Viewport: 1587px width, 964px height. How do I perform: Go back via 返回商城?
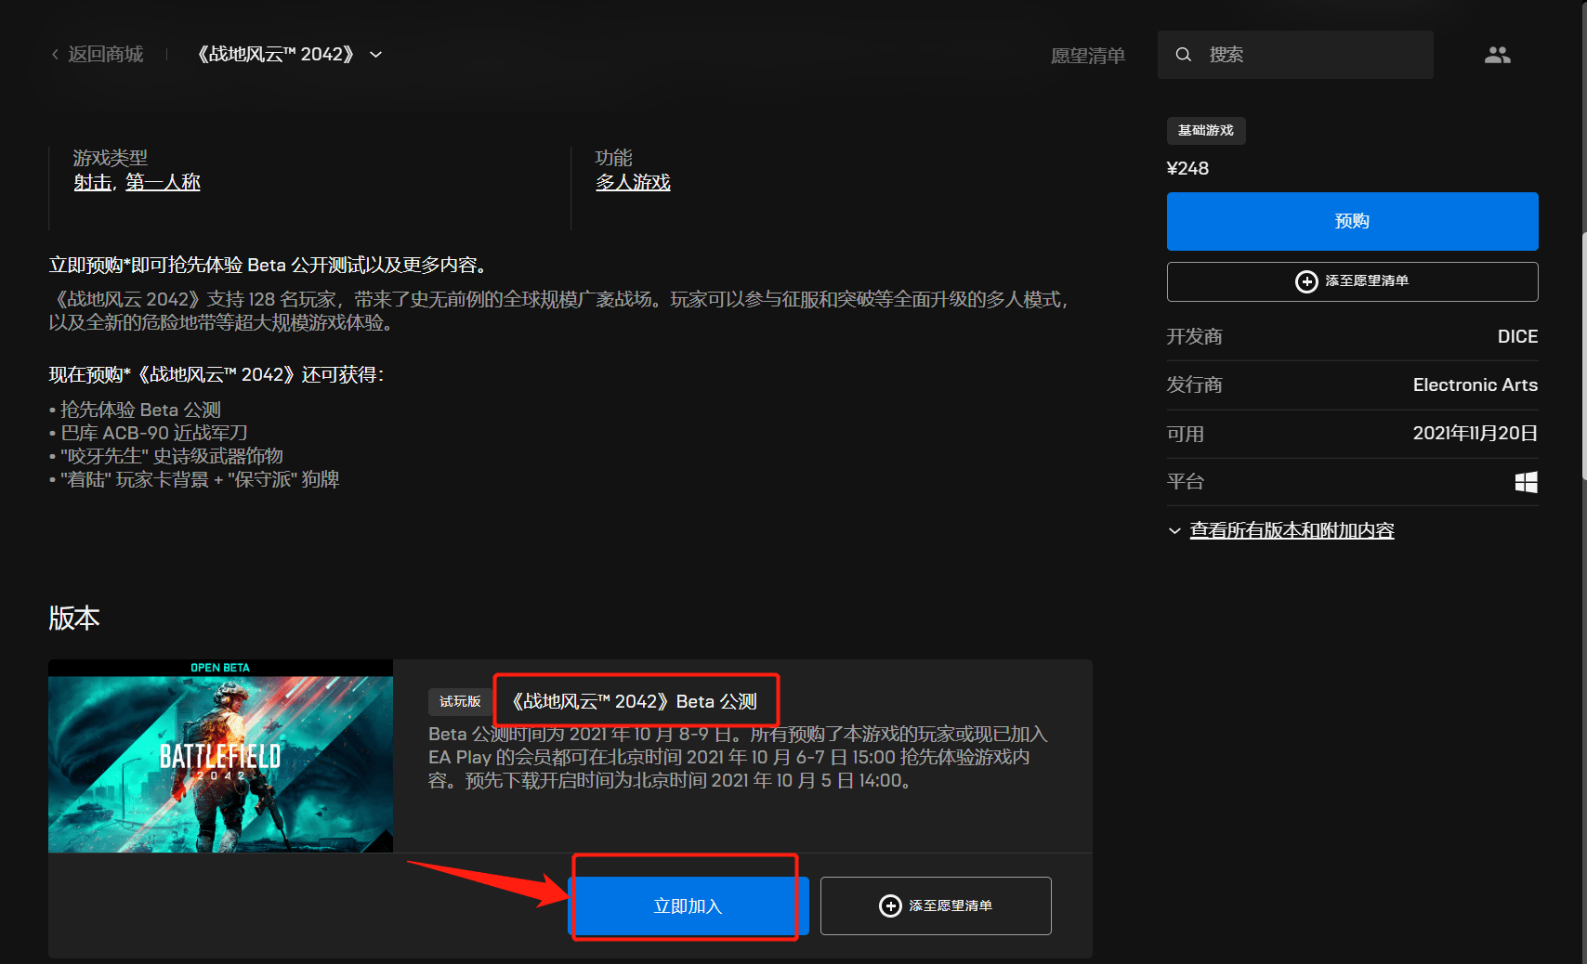98,55
